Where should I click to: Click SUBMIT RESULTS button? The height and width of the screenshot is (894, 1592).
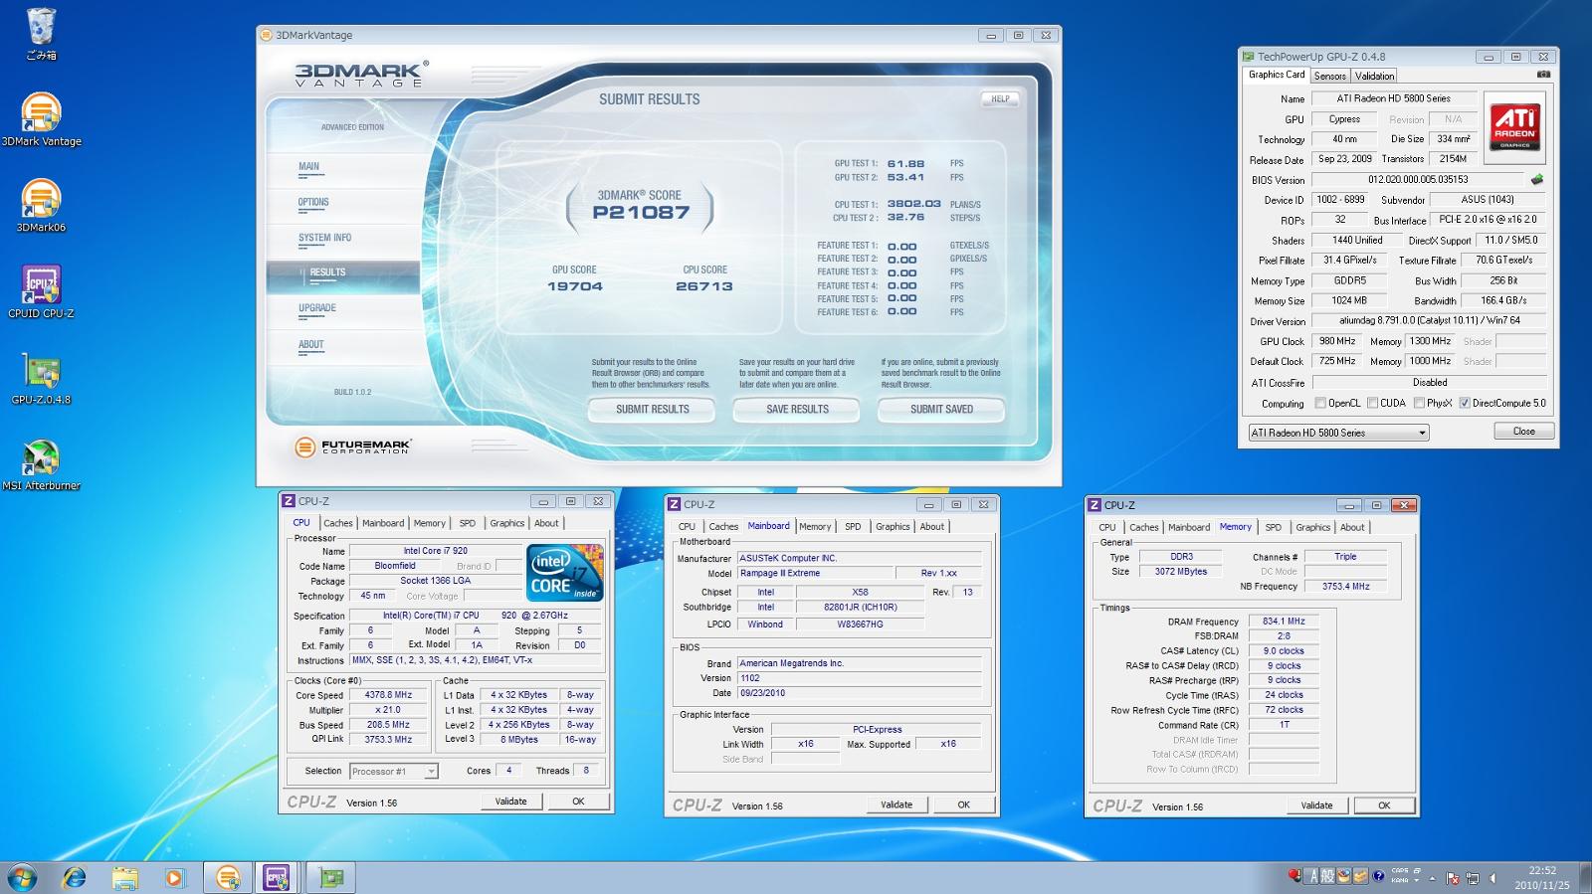pyautogui.click(x=652, y=410)
